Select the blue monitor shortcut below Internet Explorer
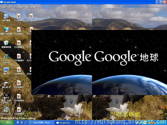This screenshot has height=125, width=167. coord(6,71)
